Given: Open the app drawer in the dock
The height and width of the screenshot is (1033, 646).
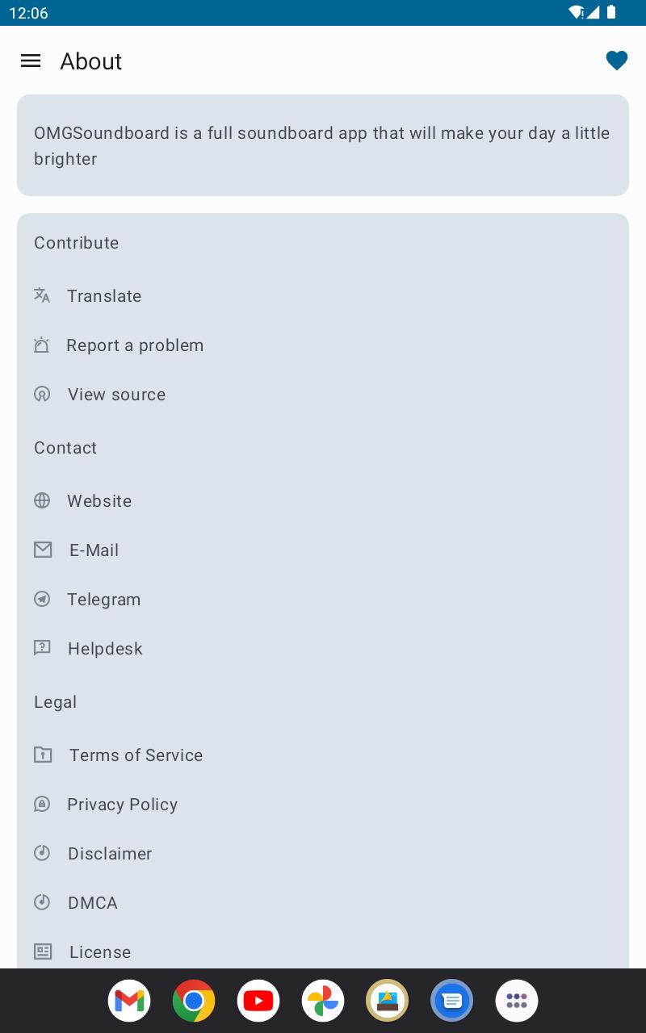Looking at the screenshot, I should pos(517,1001).
